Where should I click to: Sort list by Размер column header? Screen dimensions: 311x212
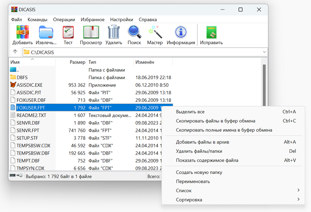[x=77, y=62]
